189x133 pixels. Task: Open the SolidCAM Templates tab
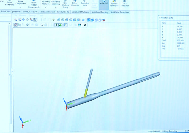pos(120,12)
